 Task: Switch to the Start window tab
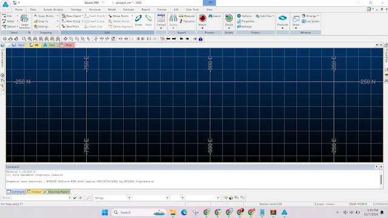pyautogui.click(x=18, y=45)
